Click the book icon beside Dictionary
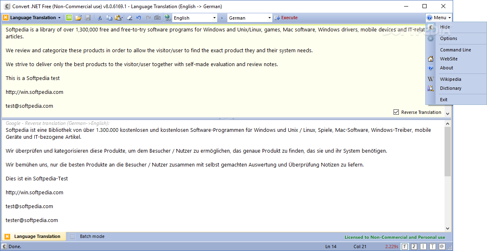Image resolution: width=487 pixels, height=251 pixels. 431,88
